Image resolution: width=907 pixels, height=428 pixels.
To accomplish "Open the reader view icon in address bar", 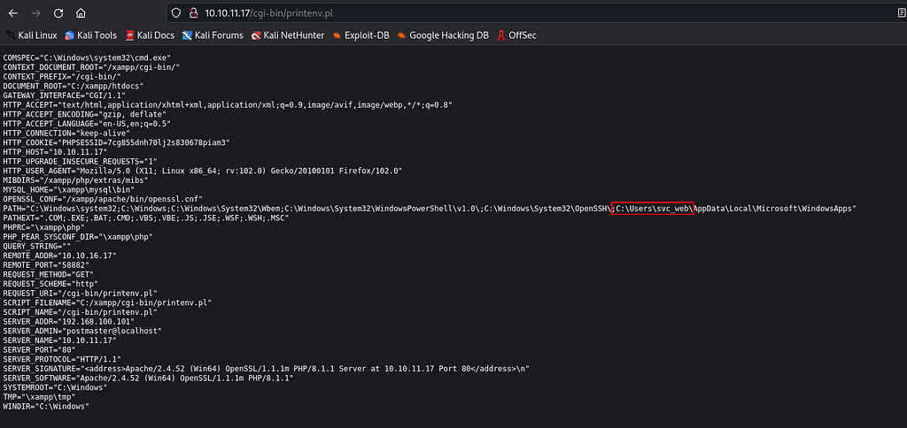I will point(901,12).
